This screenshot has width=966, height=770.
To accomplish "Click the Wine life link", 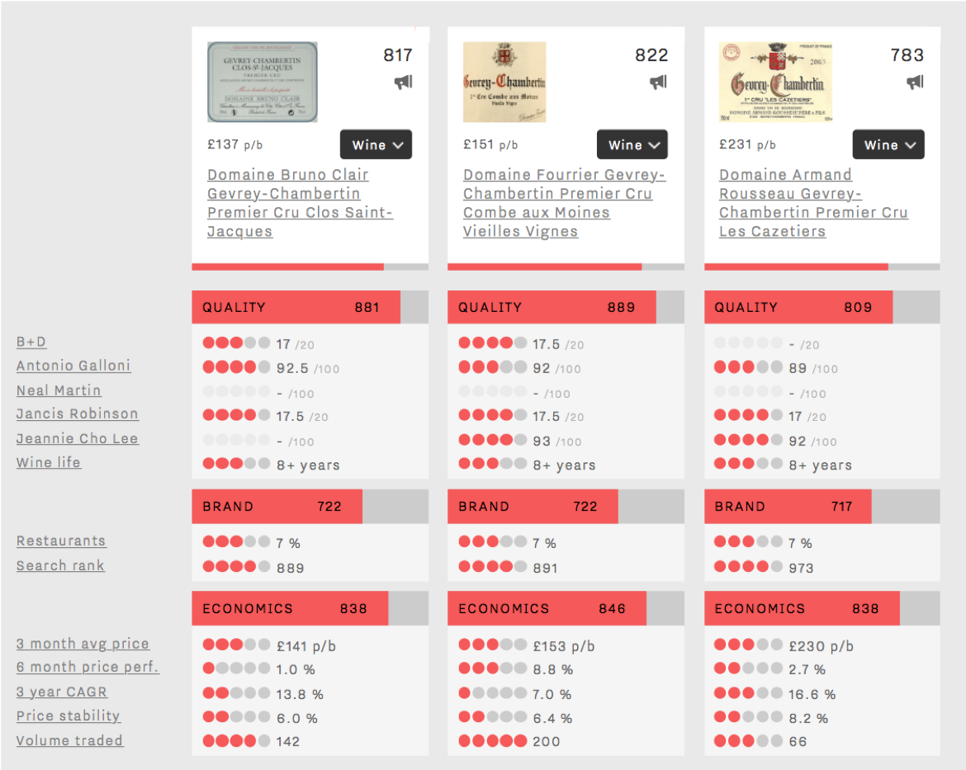I will coord(49,463).
